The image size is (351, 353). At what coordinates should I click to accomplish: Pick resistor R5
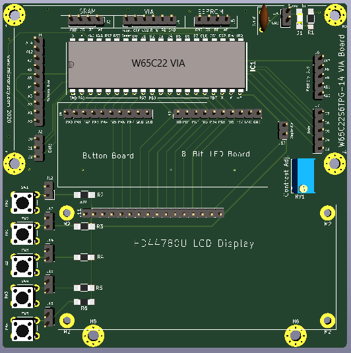click(84, 288)
